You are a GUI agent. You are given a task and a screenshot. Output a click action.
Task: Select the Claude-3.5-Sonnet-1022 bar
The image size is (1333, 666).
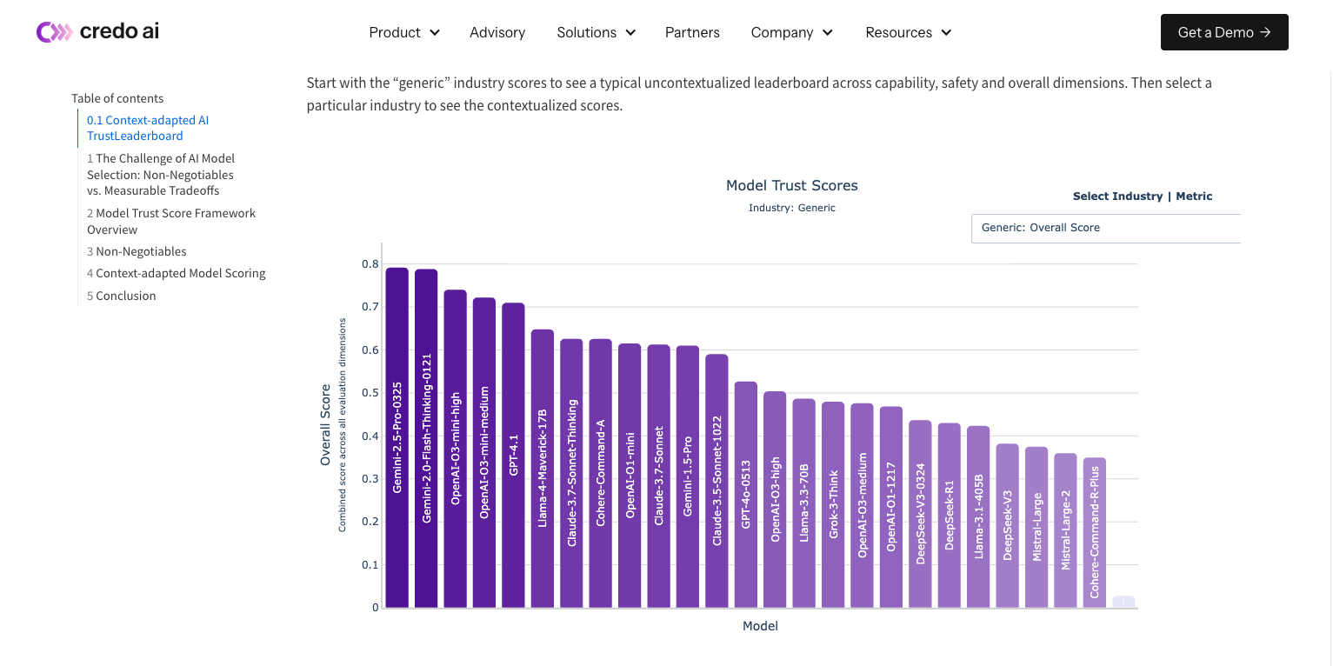click(x=716, y=481)
